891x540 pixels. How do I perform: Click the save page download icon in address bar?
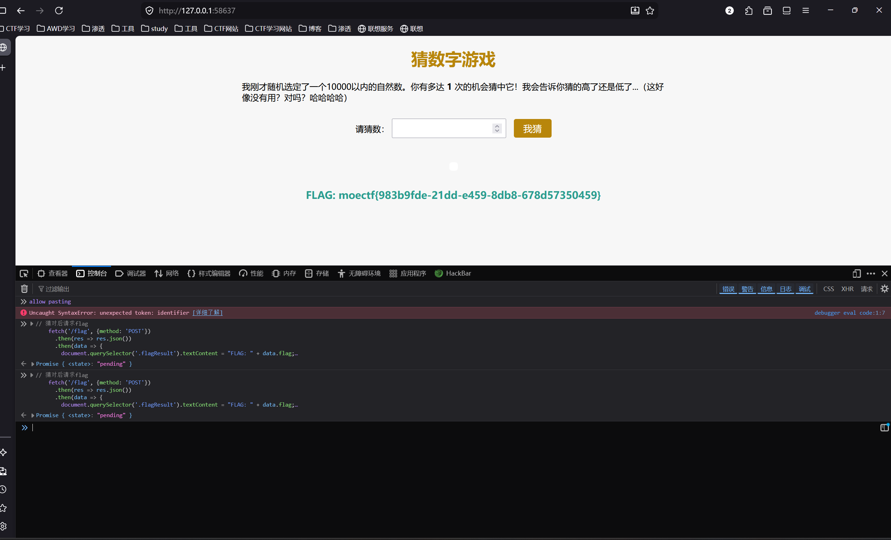click(x=635, y=11)
